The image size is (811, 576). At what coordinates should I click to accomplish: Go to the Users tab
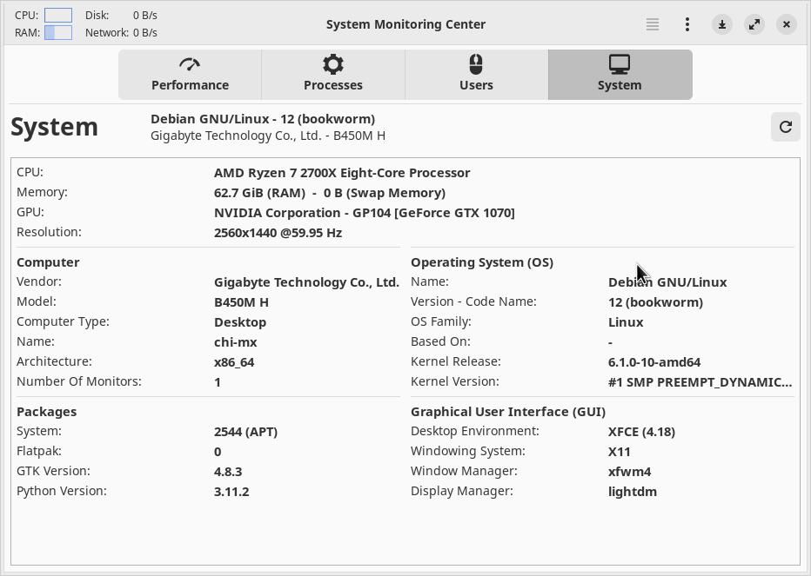click(476, 75)
